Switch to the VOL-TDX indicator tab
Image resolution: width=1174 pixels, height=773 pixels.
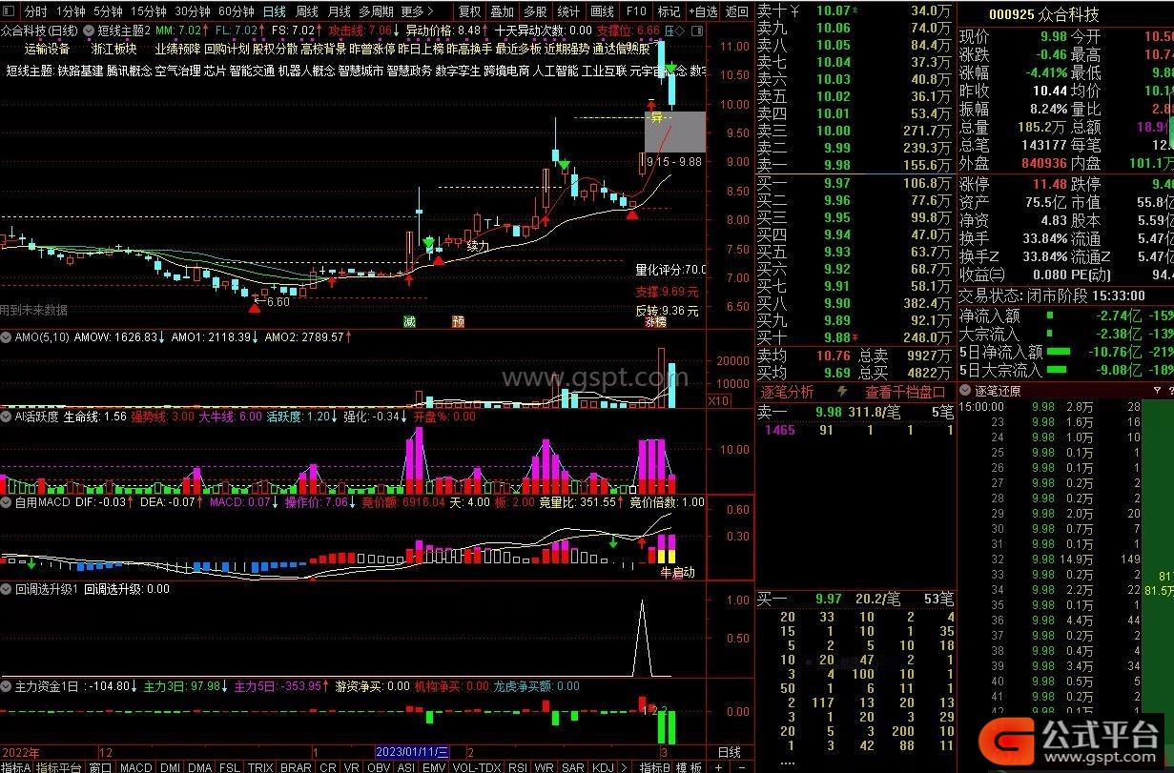[x=475, y=766]
